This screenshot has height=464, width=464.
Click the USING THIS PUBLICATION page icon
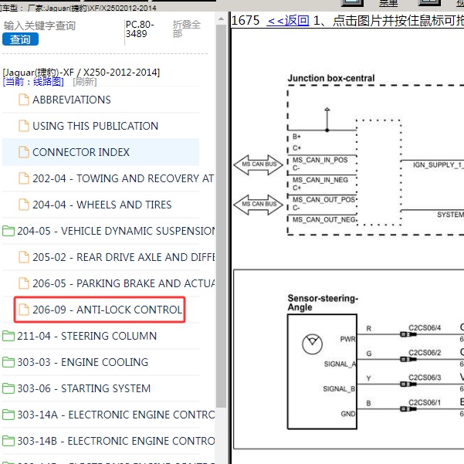pyautogui.click(x=24, y=126)
